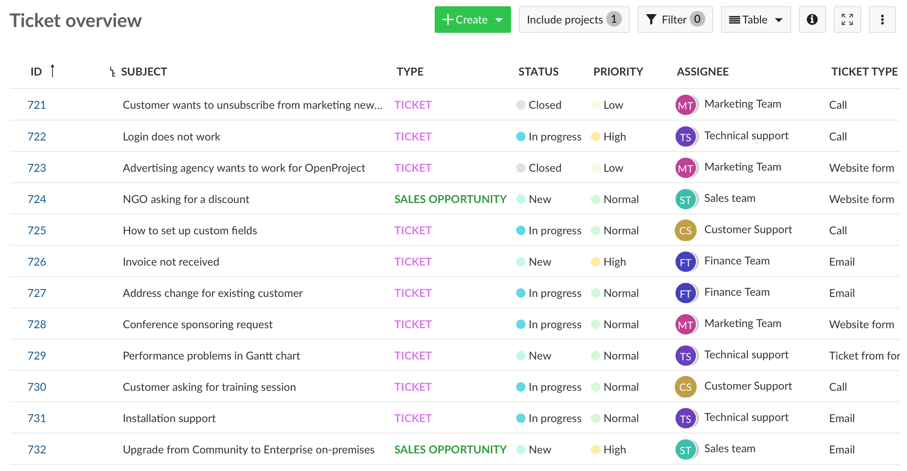This screenshot has width=907, height=471.
Task: Enter fullscreen view mode
Action: pyautogui.click(x=847, y=20)
